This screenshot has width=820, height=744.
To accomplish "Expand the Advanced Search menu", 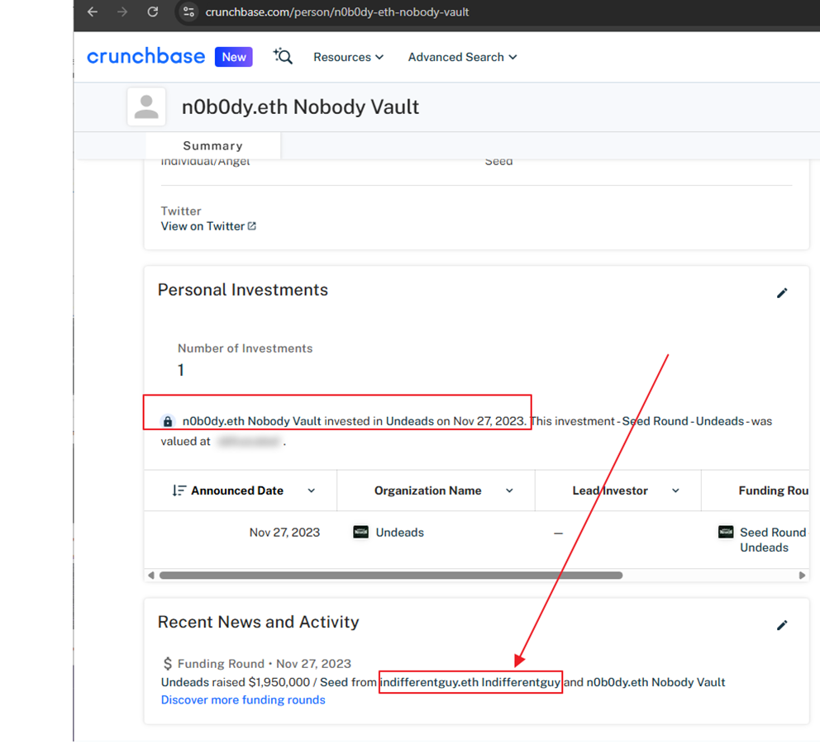I will coord(462,57).
